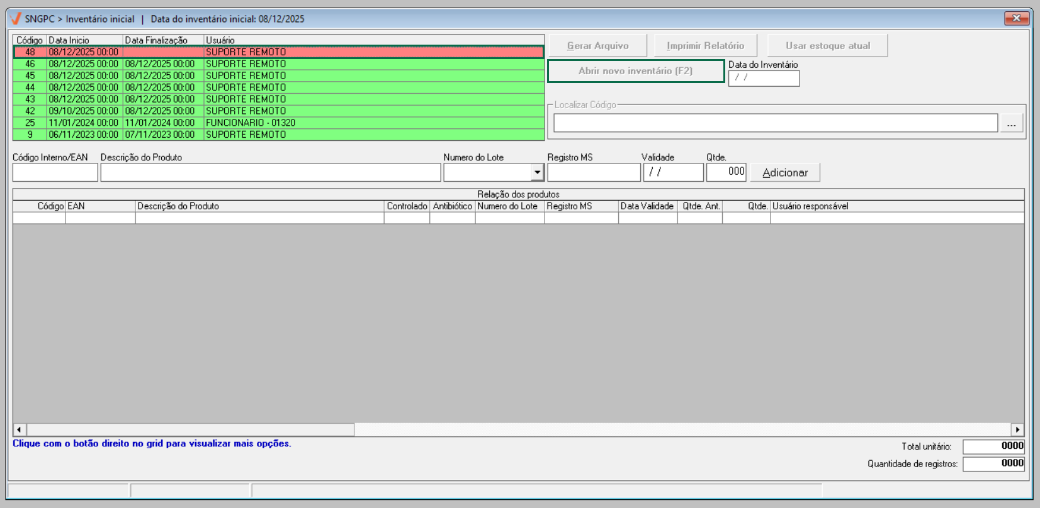The image size is (1040, 508).
Task: Click the Data do Inventário date field
Action: [763, 78]
